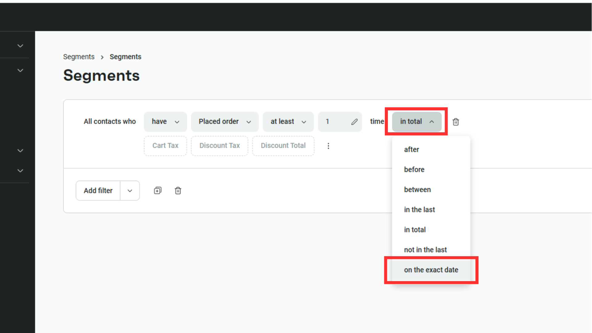Open the three-dot more properties menu

click(x=328, y=146)
